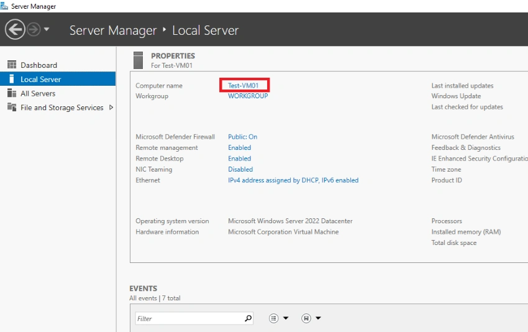Click the NIC Teaming label

point(154,169)
